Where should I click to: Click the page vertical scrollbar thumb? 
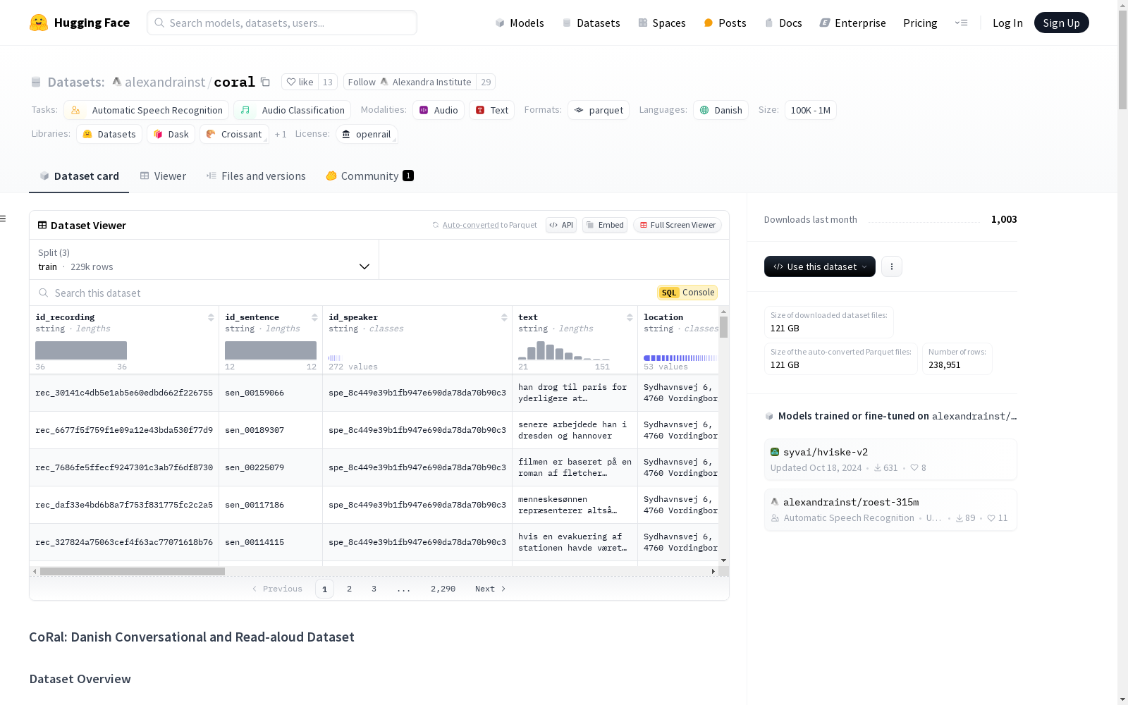click(1122, 60)
